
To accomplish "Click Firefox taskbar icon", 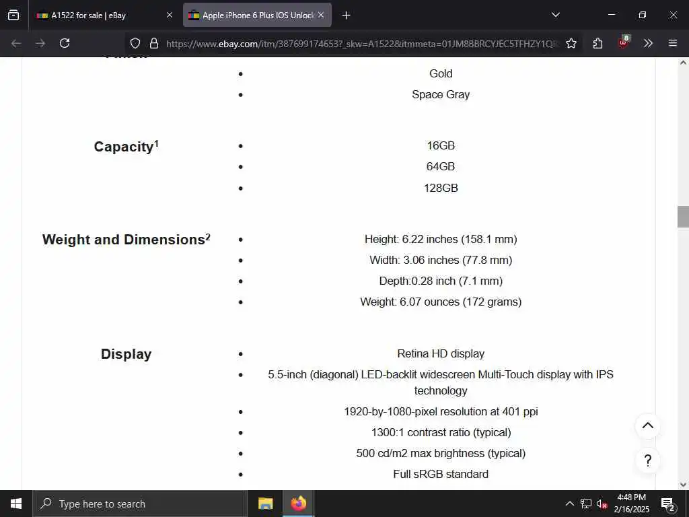I will (298, 504).
